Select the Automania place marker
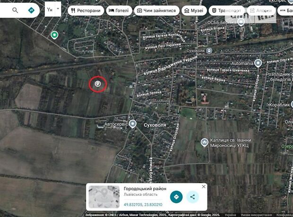293x217 pixels. [x=258, y=63]
